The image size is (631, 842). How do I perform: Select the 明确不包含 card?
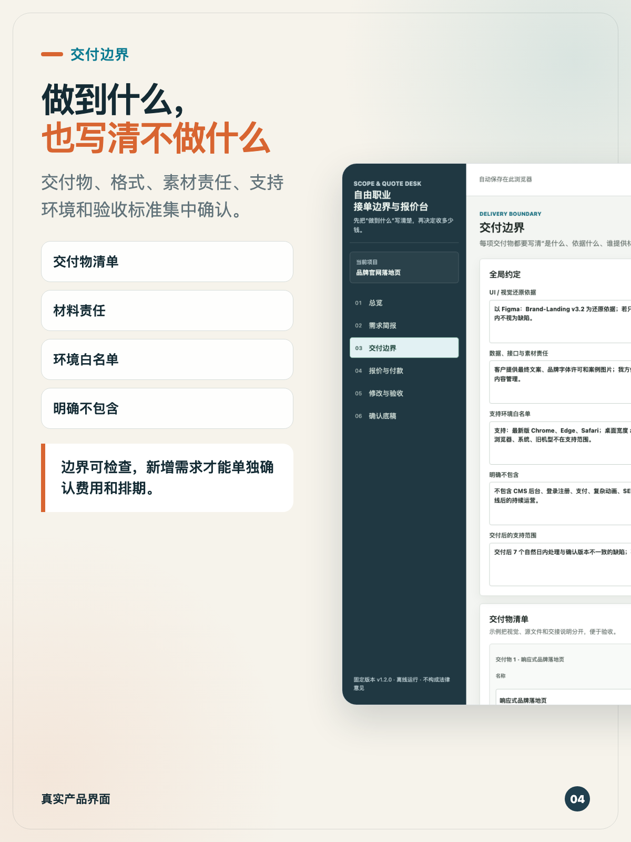click(x=167, y=408)
